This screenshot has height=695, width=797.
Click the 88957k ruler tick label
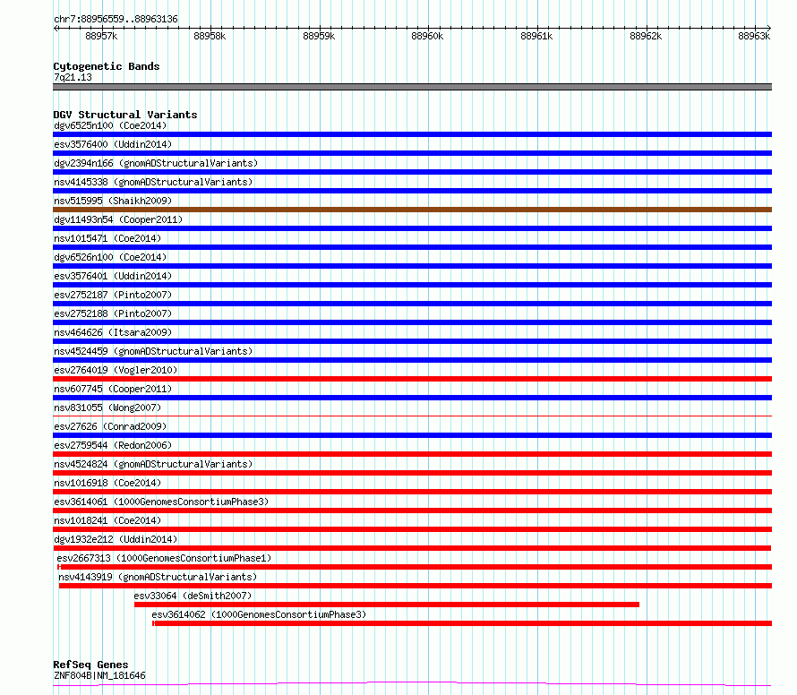tap(101, 36)
